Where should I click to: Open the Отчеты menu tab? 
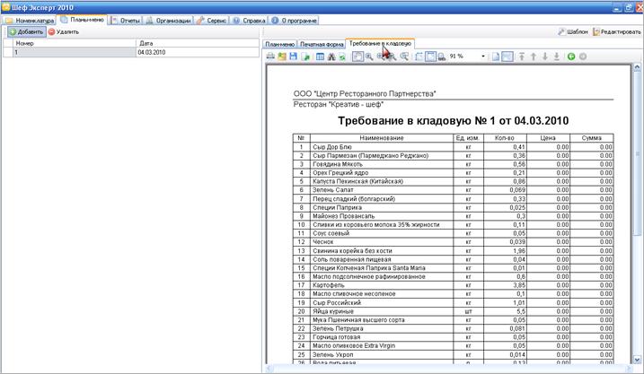click(x=126, y=20)
